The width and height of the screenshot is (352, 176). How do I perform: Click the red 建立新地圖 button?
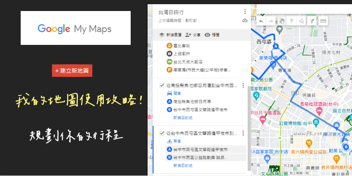(x=72, y=71)
